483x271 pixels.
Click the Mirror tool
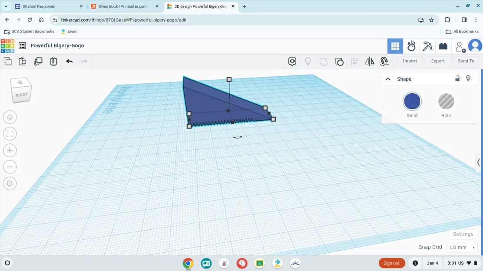(369, 62)
